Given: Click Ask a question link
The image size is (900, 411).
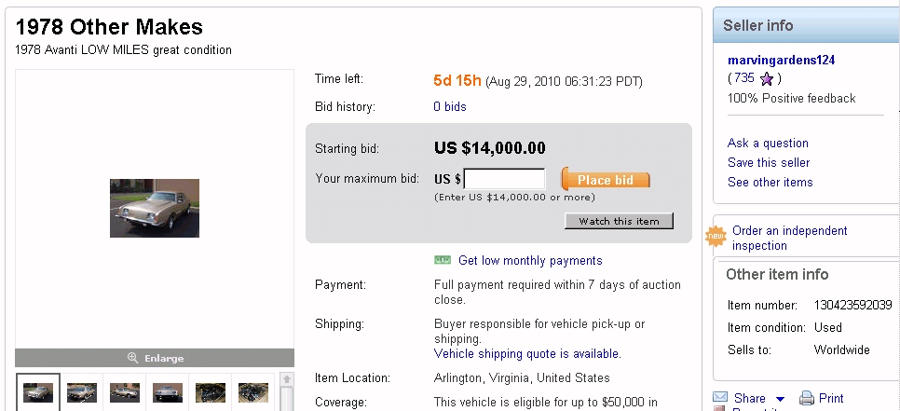Looking at the screenshot, I should 768,143.
